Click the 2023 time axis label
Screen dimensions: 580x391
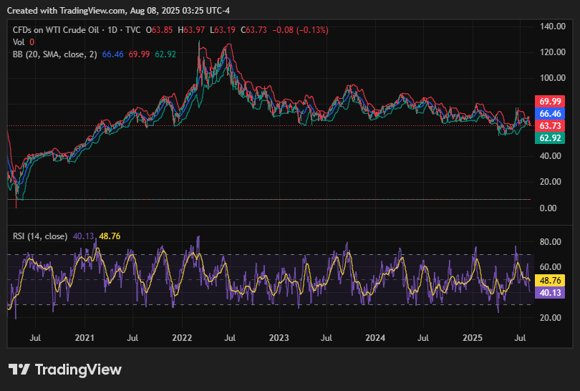tap(279, 338)
